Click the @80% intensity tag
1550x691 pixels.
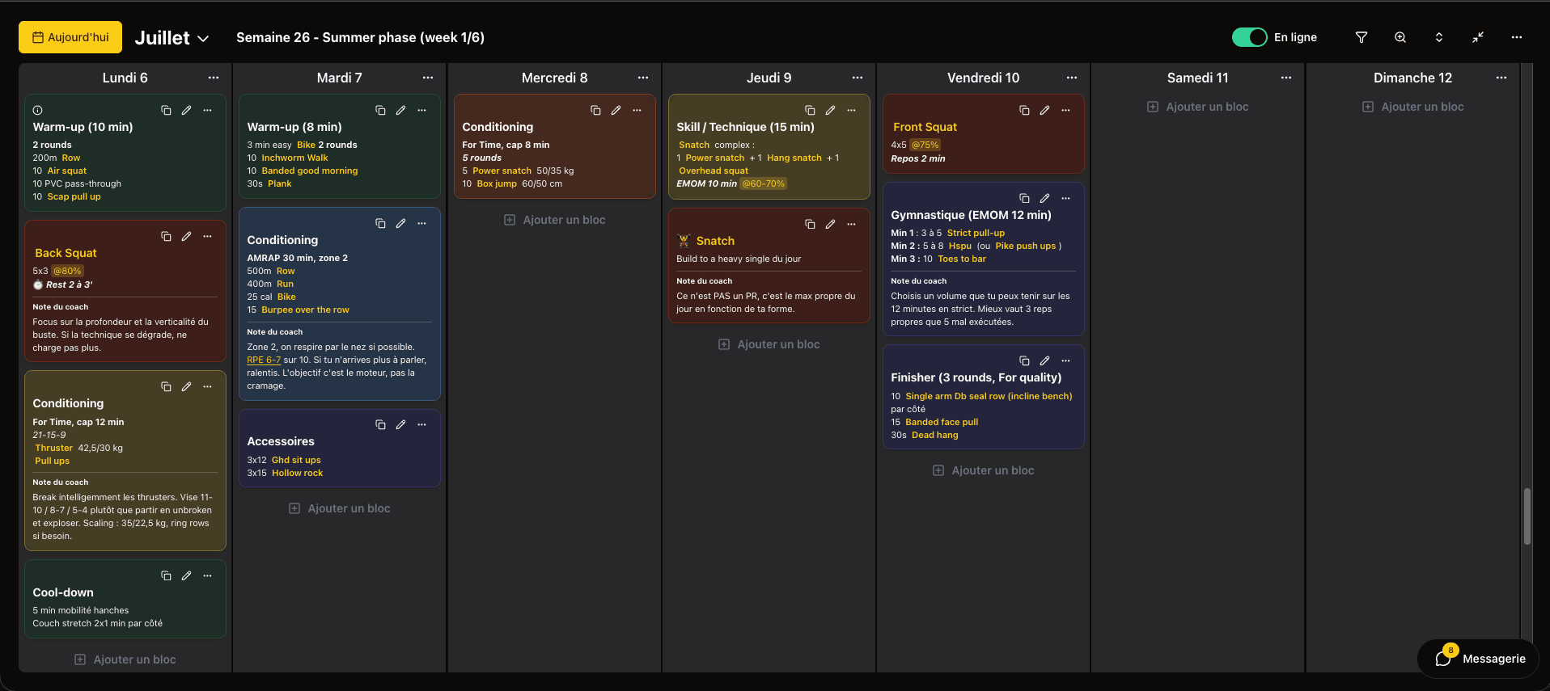pyautogui.click(x=68, y=271)
